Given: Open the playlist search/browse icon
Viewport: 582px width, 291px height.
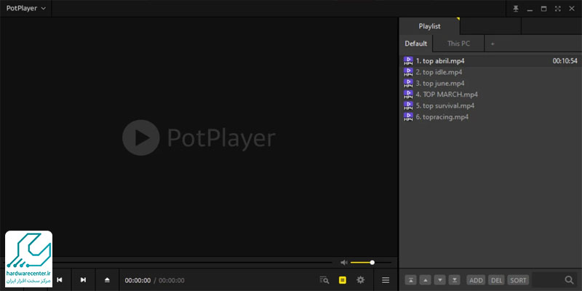Looking at the screenshot, I should 324,280.
